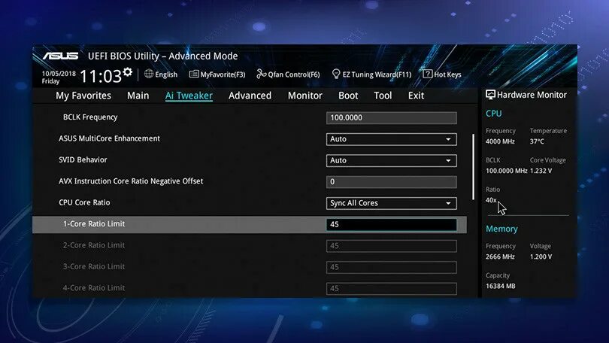The height and width of the screenshot is (343, 609).
Task: Open the Boot tab
Action: coord(348,96)
